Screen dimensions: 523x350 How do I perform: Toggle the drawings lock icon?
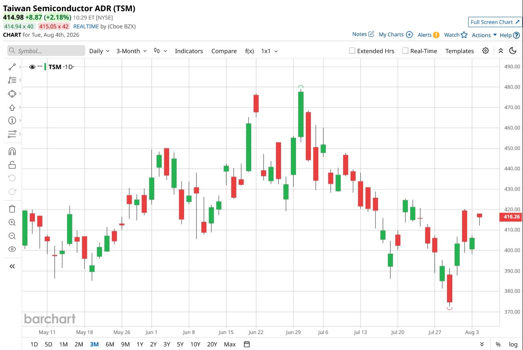(x=12, y=165)
